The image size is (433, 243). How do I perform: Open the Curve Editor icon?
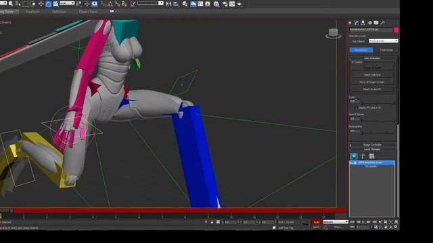coord(200,4)
